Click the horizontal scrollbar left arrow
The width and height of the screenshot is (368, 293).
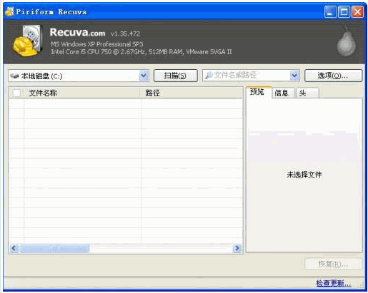[x=14, y=248]
